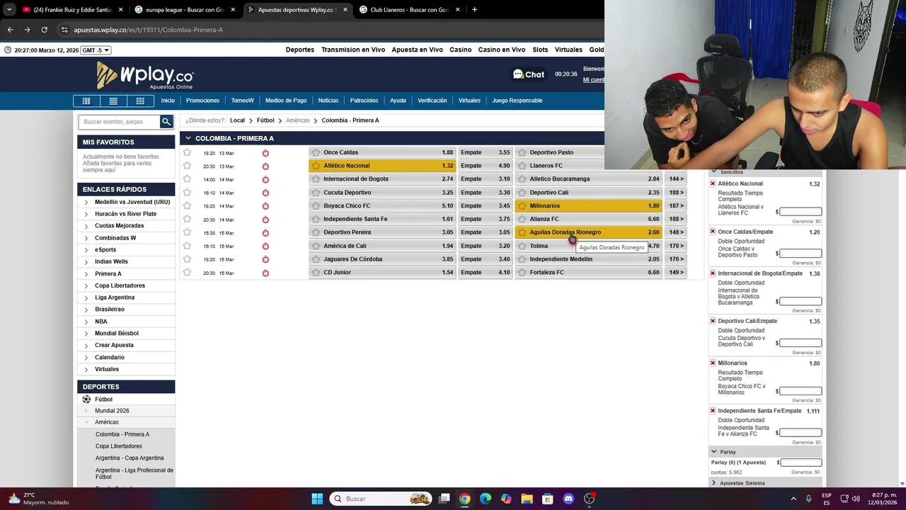Open the Windows Start menu
Viewport: 906px width, 510px height.
[x=317, y=499]
